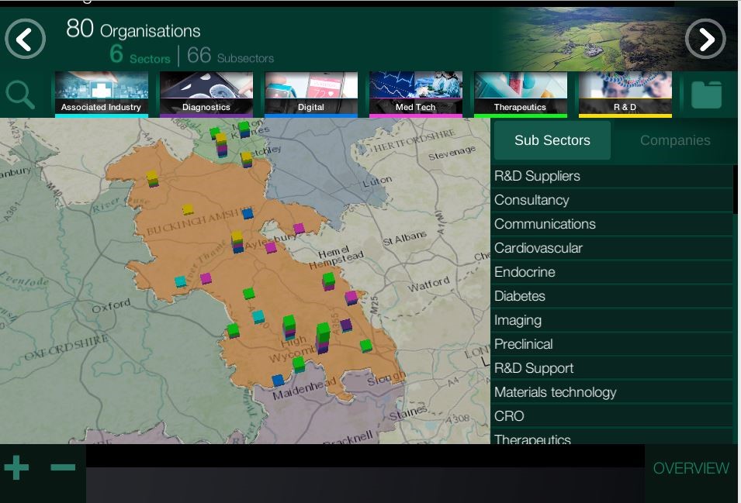Screen dimensions: 741x503
Task: Switch to the Companies tab
Action: (x=674, y=140)
